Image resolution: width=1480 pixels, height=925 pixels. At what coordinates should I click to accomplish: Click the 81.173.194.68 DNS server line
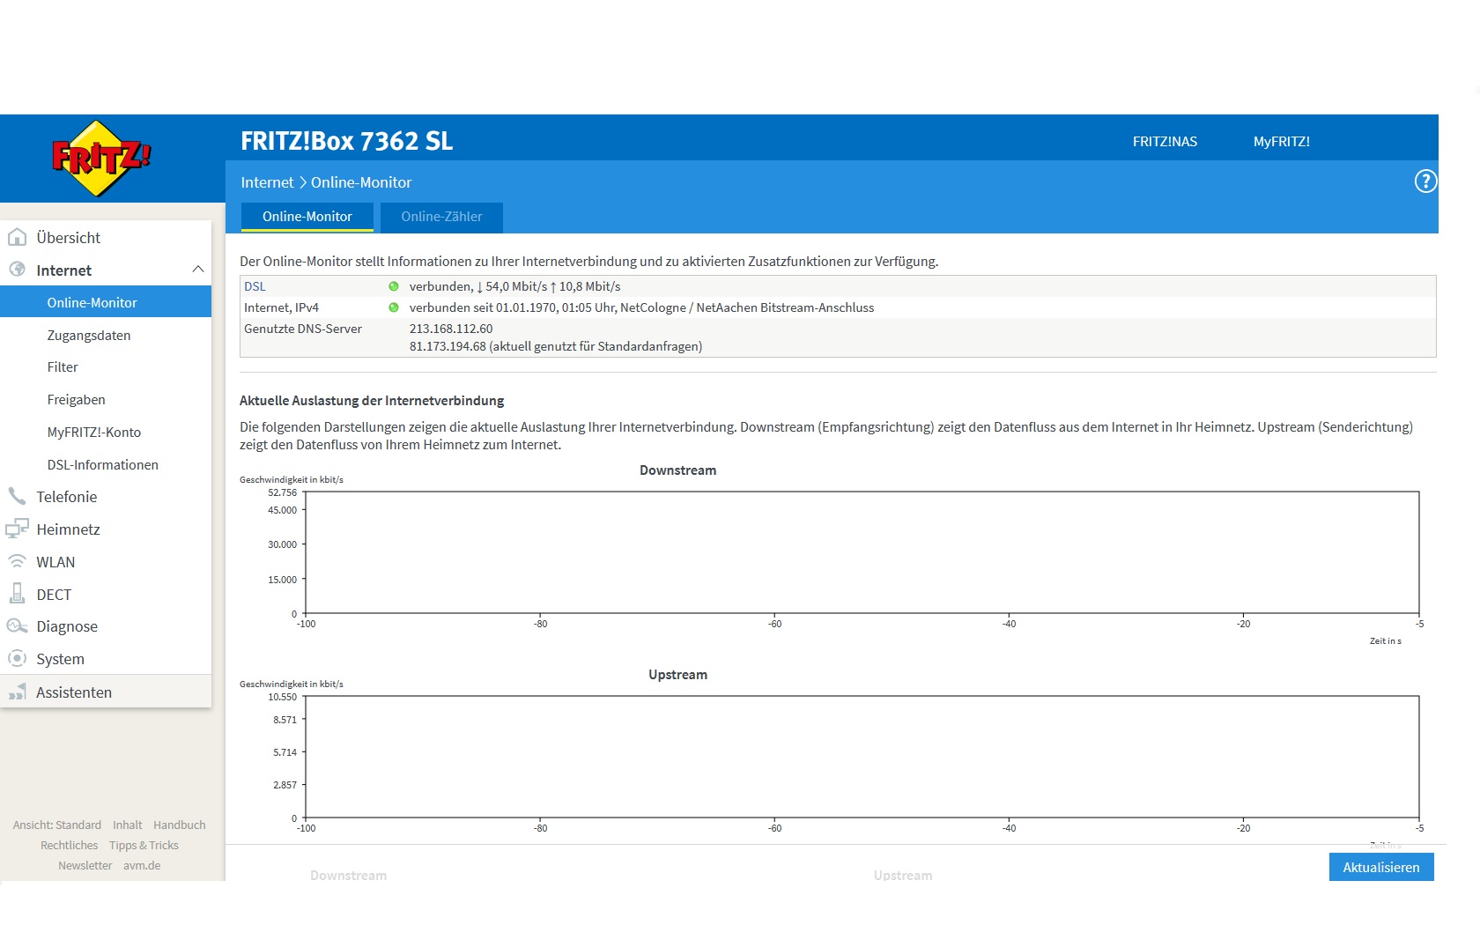pos(556,346)
